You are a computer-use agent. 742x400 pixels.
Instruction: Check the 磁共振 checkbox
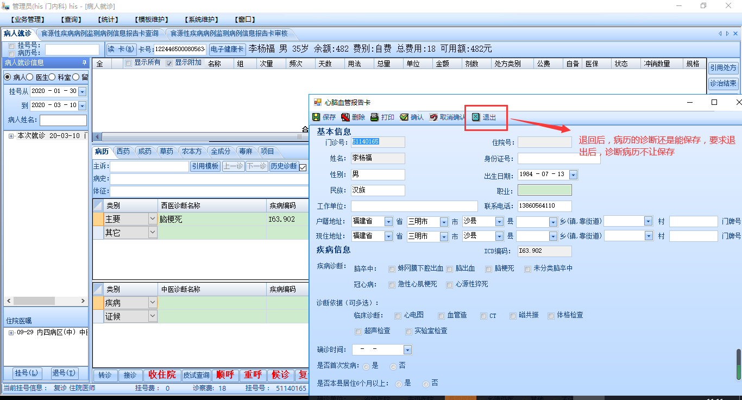click(513, 316)
